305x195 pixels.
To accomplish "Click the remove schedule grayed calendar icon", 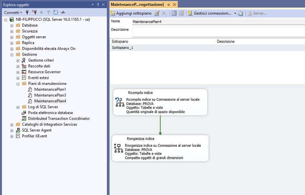I will 181,13.
